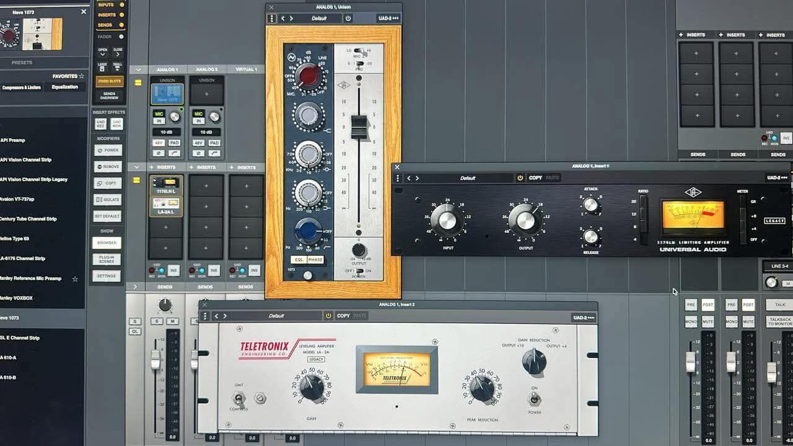Go to the previous preset in the LA-2A window

click(x=216, y=316)
